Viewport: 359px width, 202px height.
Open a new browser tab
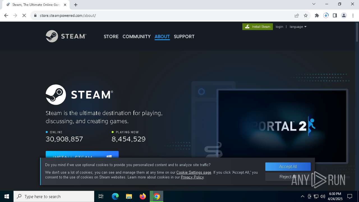76,4
